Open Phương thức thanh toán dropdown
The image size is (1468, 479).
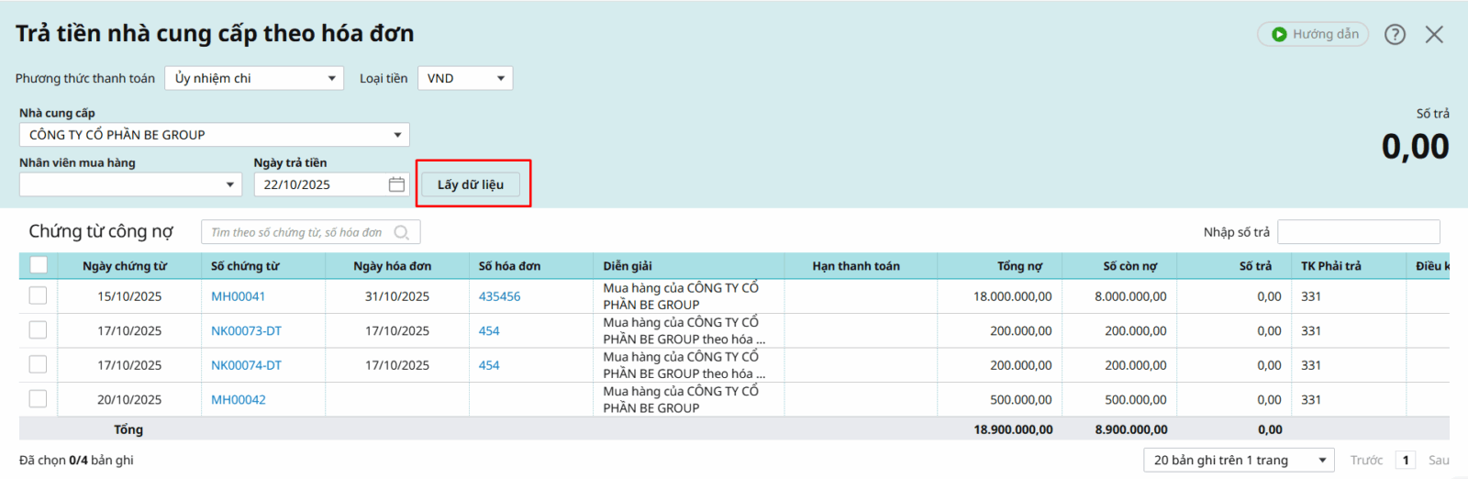pyautogui.click(x=254, y=79)
